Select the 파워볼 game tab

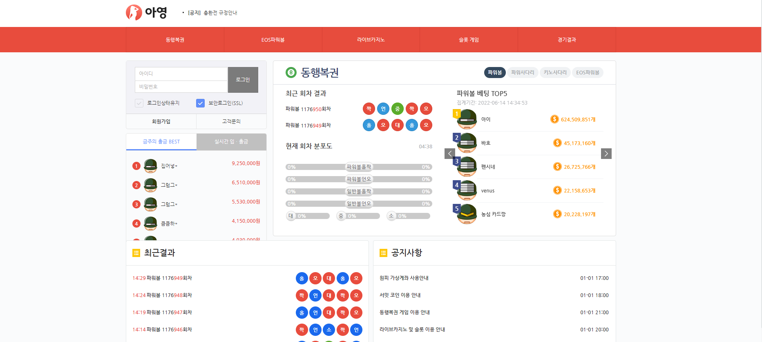pos(495,72)
